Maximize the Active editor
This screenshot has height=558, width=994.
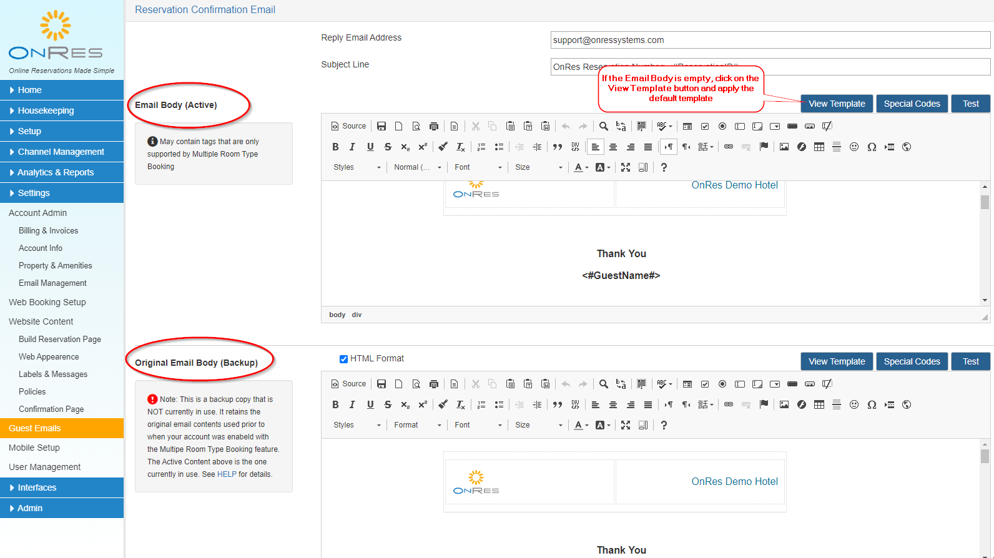(x=626, y=167)
